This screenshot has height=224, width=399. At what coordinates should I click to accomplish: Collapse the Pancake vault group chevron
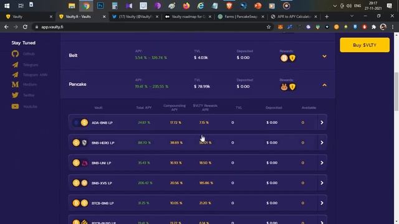tap(324, 85)
